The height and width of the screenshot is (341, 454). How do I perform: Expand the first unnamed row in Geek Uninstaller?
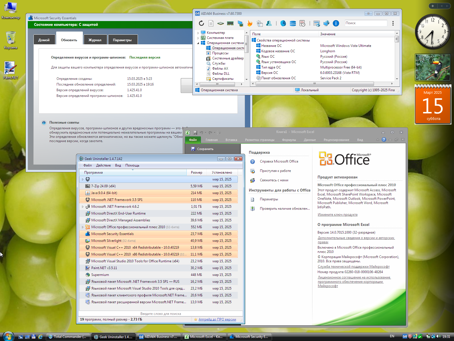point(83,179)
